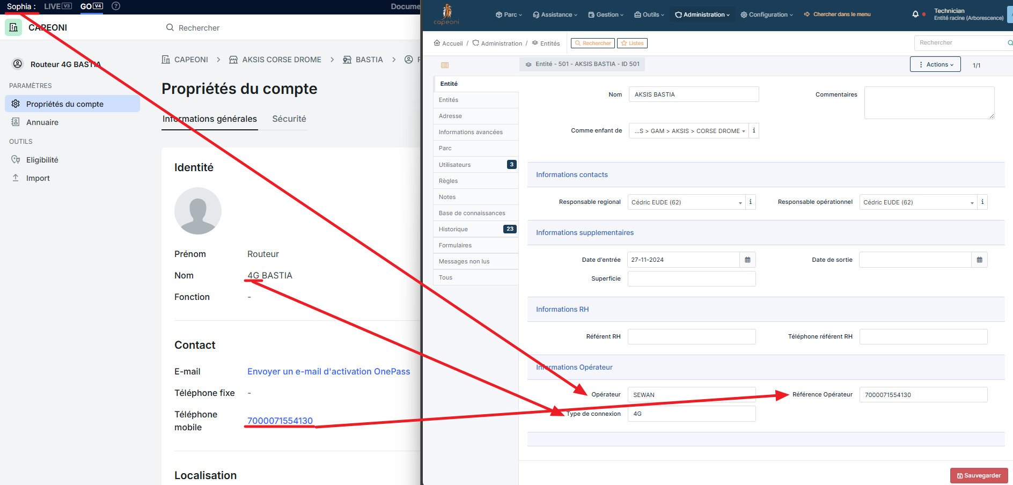Click the help question mark icon in Sophia top bar
Viewport: 1013px width, 485px height.
pos(116,6)
